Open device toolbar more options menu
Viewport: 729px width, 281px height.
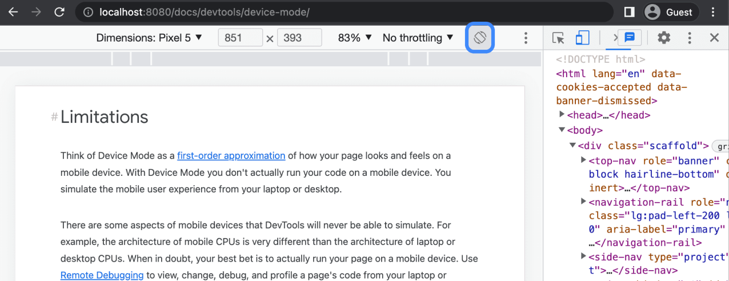pyautogui.click(x=526, y=38)
